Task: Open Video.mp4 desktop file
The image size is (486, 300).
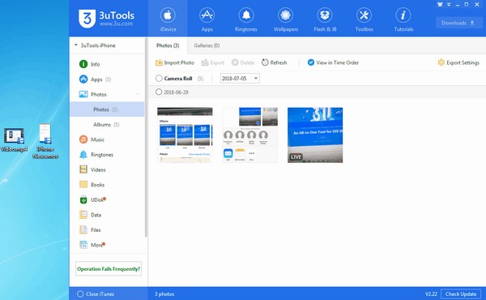Action: [x=14, y=140]
